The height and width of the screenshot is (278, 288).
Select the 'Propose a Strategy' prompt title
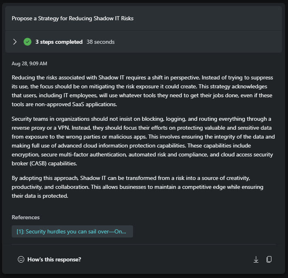(72, 18)
